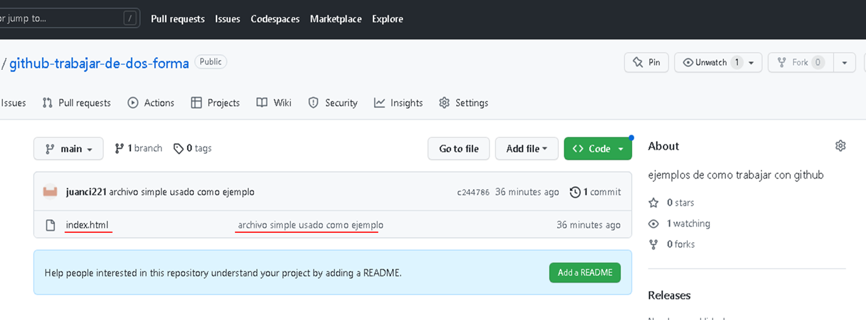Click the file icon beside index.html
Screen dimensions: 866x320
click(50, 225)
